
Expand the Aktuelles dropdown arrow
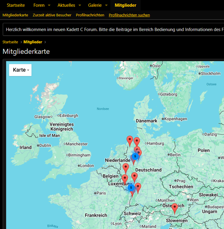click(x=80, y=5)
